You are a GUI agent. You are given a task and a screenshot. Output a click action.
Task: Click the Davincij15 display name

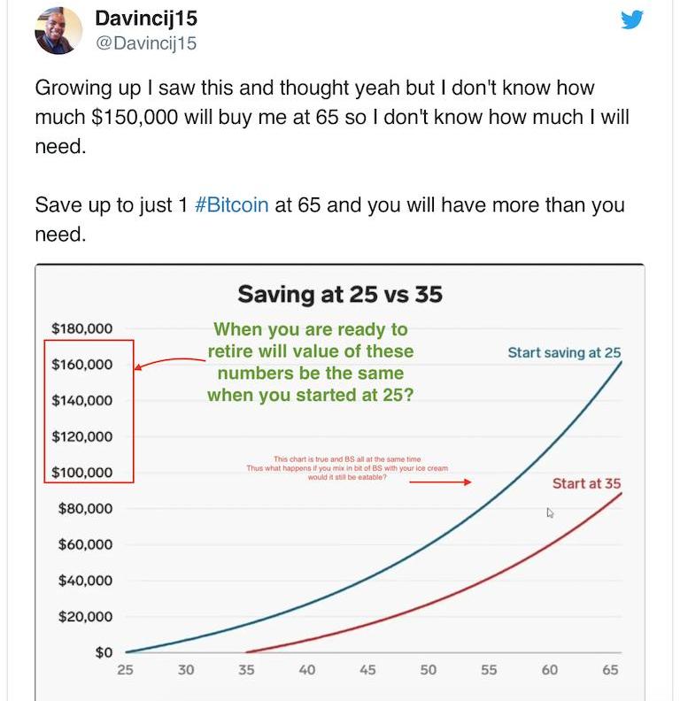point(146,19)
